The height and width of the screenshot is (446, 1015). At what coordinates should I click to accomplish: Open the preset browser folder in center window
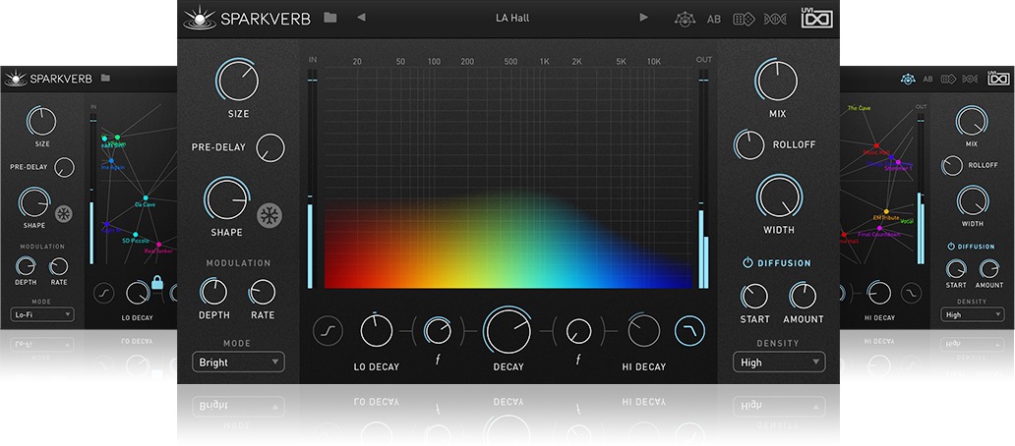330,18
